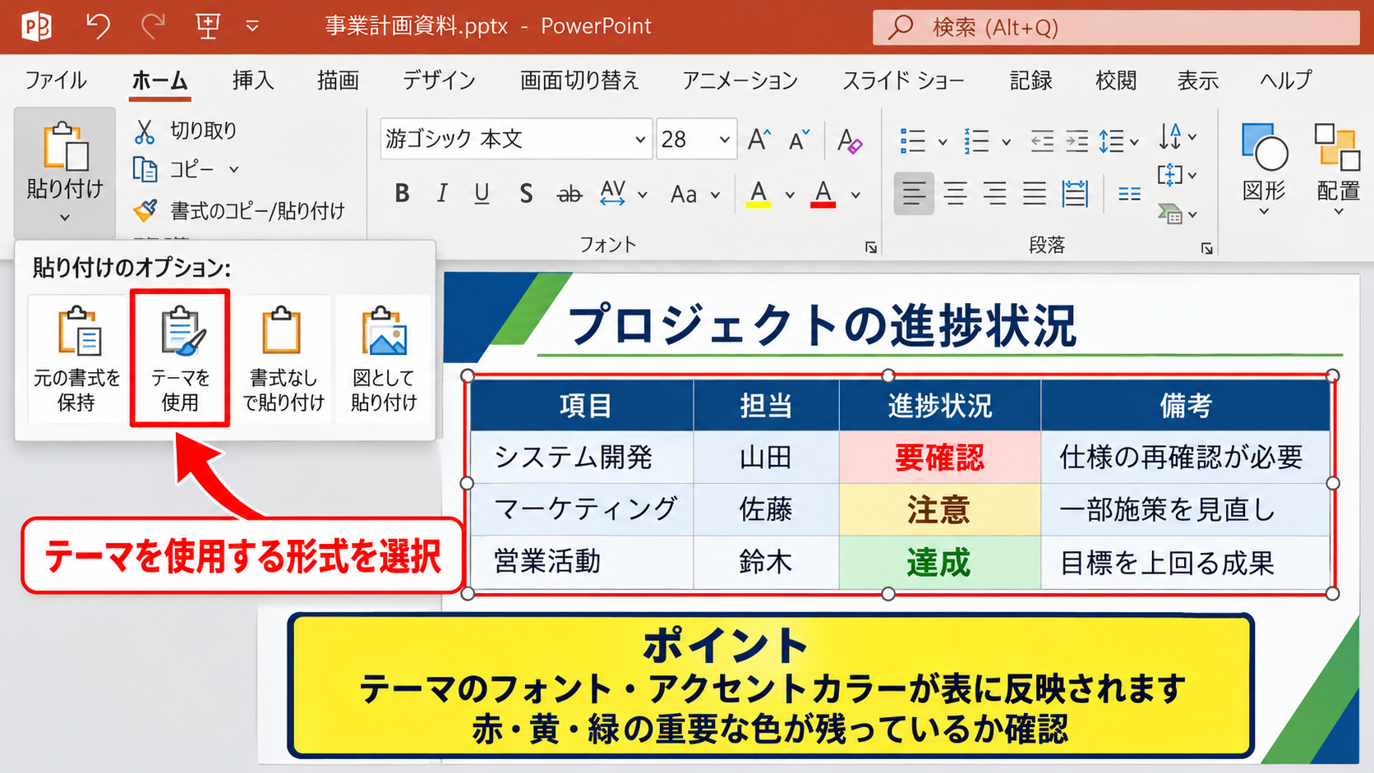Decrease list indent level icon

click(x=1042, y=141)
